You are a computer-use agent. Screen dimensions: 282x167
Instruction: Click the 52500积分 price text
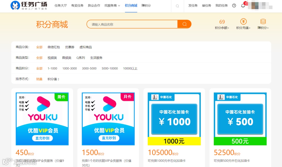pyautogui.click(x=227, y=152)
